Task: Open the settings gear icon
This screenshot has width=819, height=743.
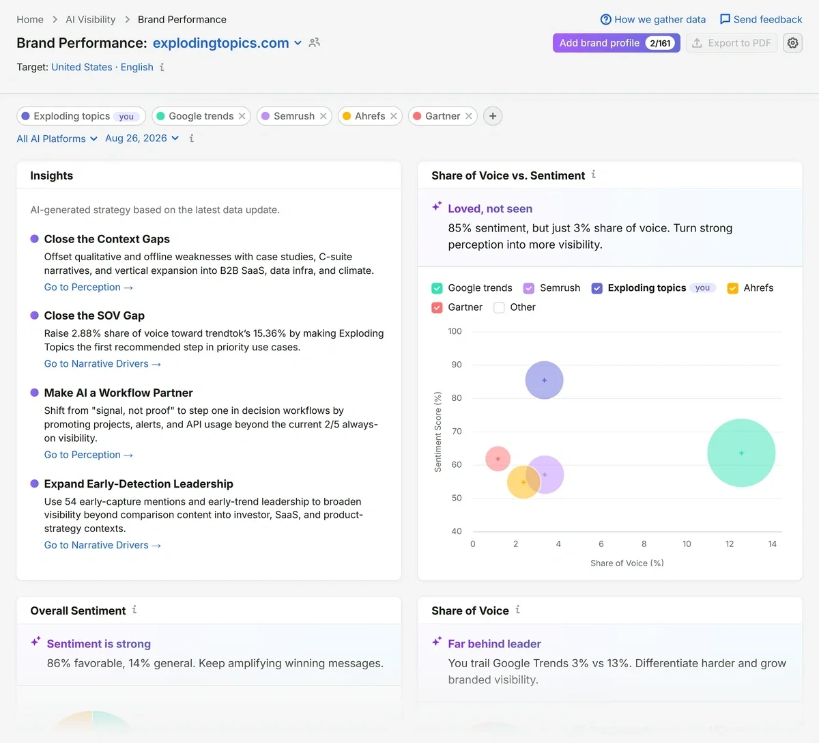Action: [792, 42]
